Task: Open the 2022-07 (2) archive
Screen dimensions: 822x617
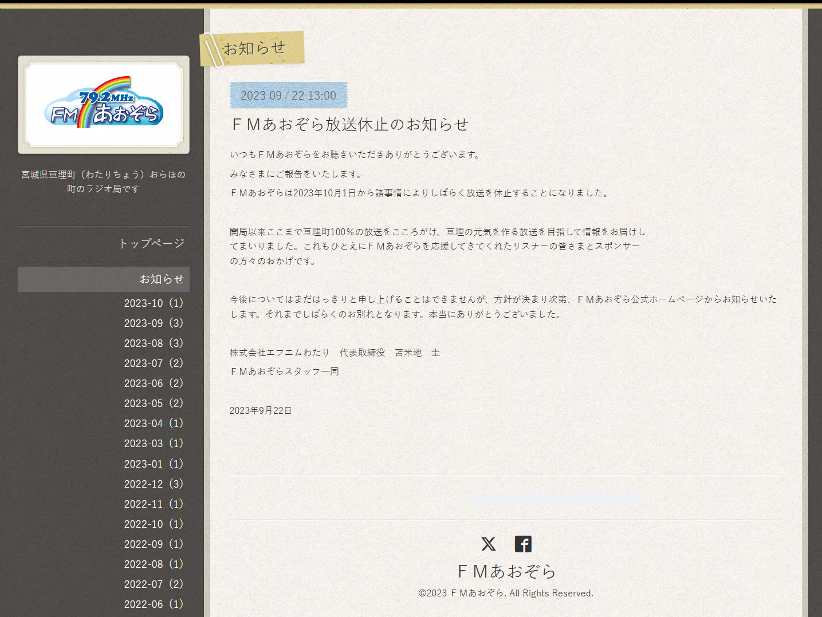Action: 153,584
